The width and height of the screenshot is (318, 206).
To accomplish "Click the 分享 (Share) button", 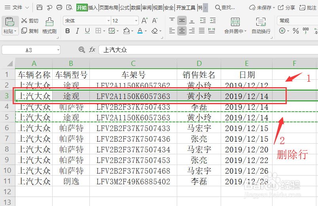I will coord(286,7).
